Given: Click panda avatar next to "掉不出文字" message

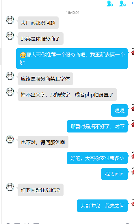Looking at the screenshot, I should (x=10, y=92).
